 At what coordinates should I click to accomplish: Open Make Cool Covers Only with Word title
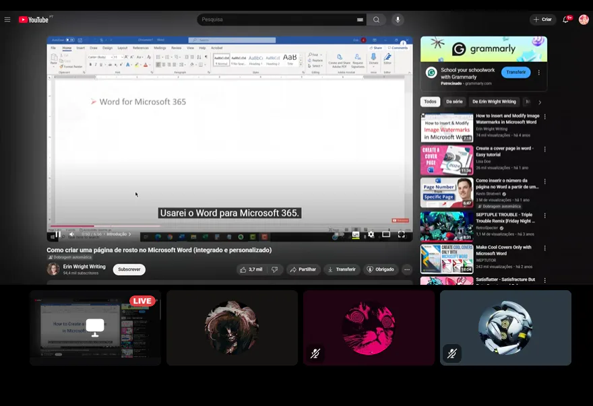point(503,250)
